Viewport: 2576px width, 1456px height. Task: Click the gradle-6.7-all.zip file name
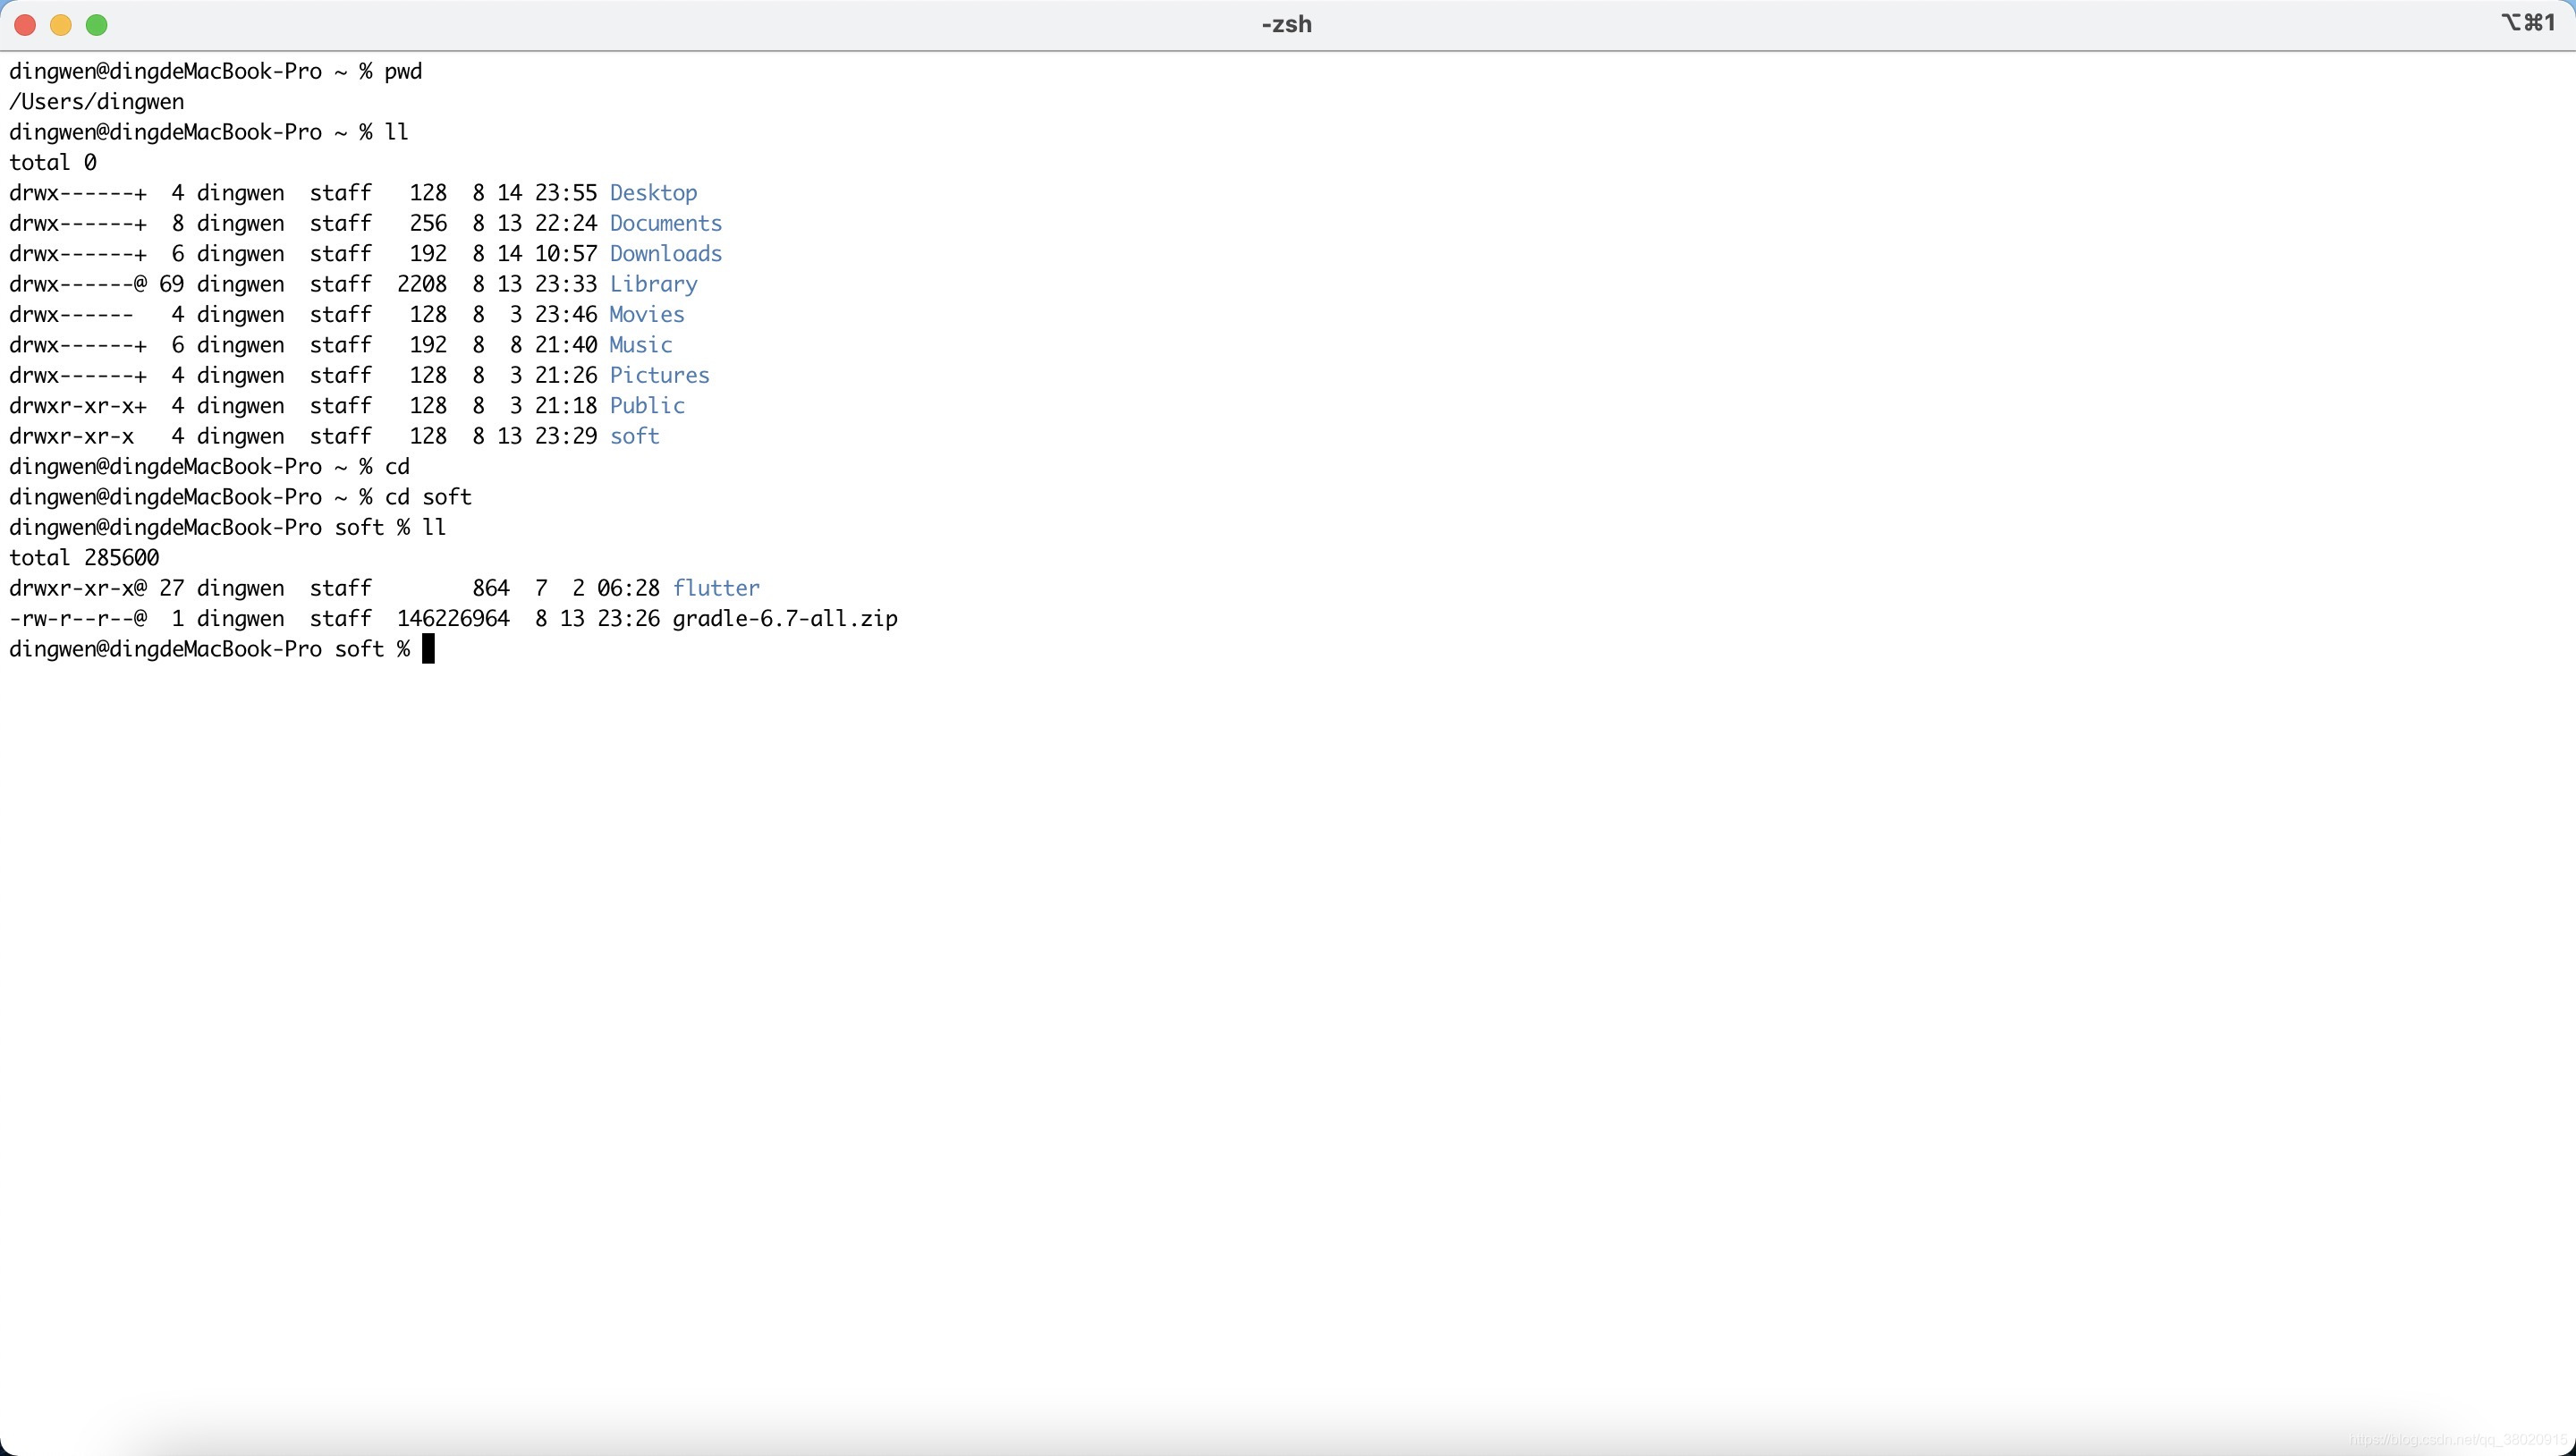coord(785,619)
